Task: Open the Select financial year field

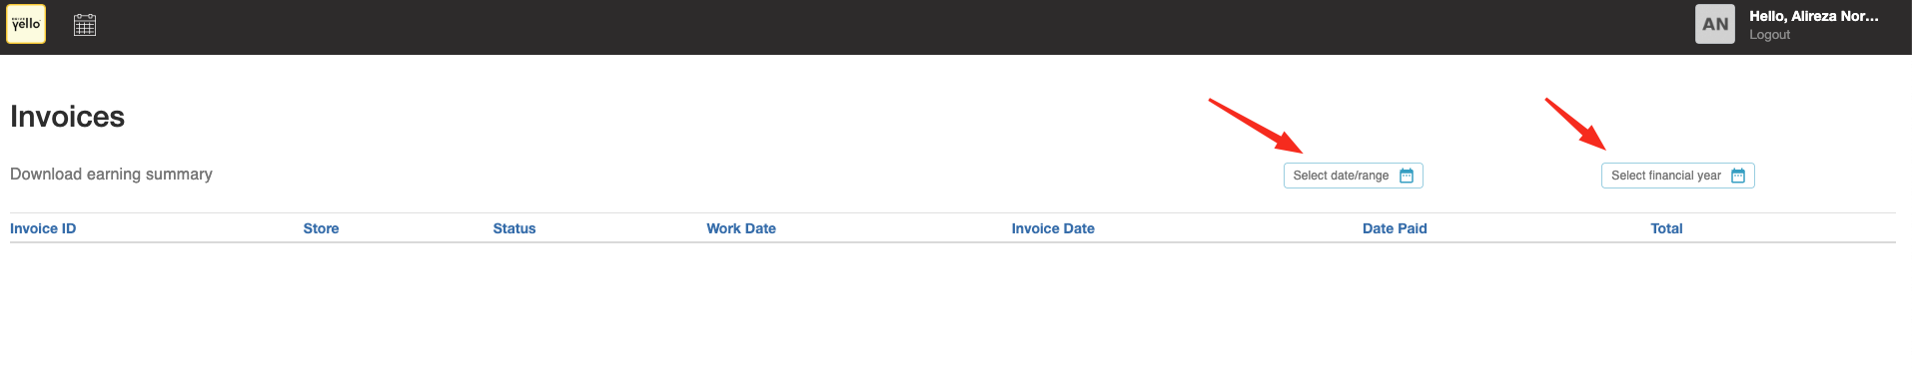Action: tap(1678, 176)
